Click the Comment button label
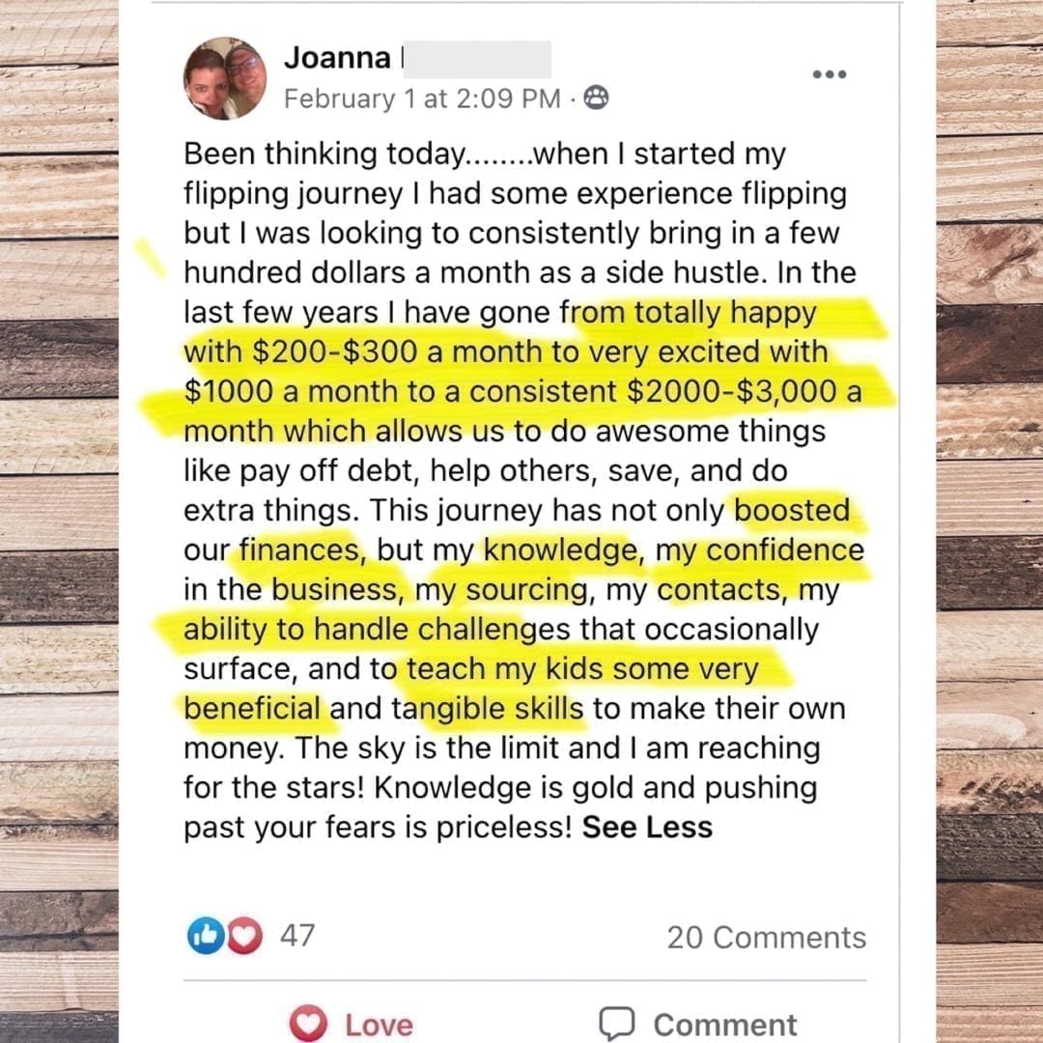The image size is (1043, 1043). pyautogui.click(x=725, y=1025)
